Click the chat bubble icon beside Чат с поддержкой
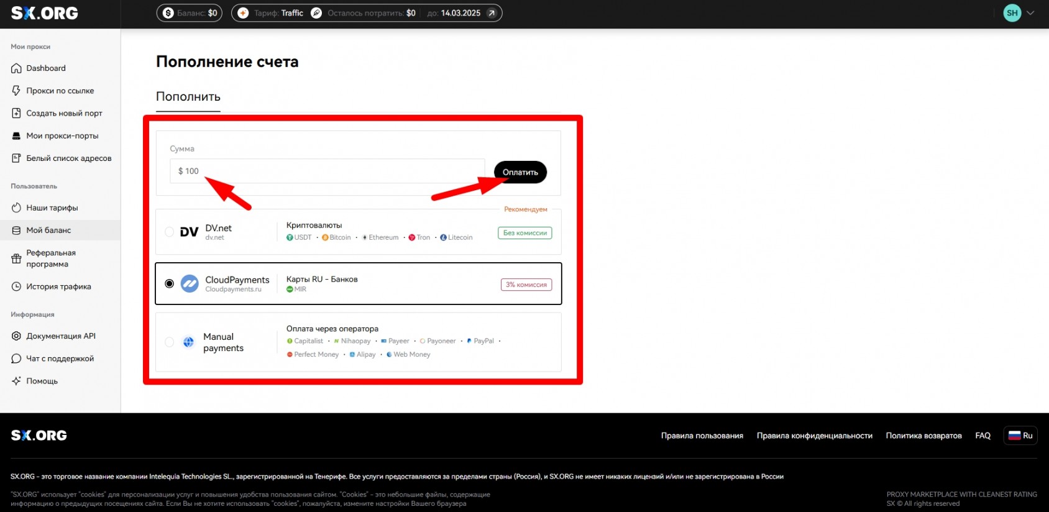1049x512 pixels. 16,359
